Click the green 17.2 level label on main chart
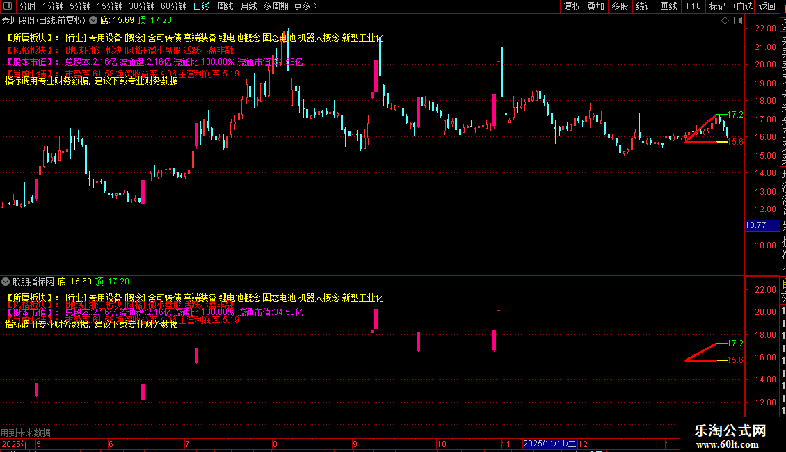Image resolution: width=786 pixels, height=452 pixels. pyautogui.click(x=735, y=115)
